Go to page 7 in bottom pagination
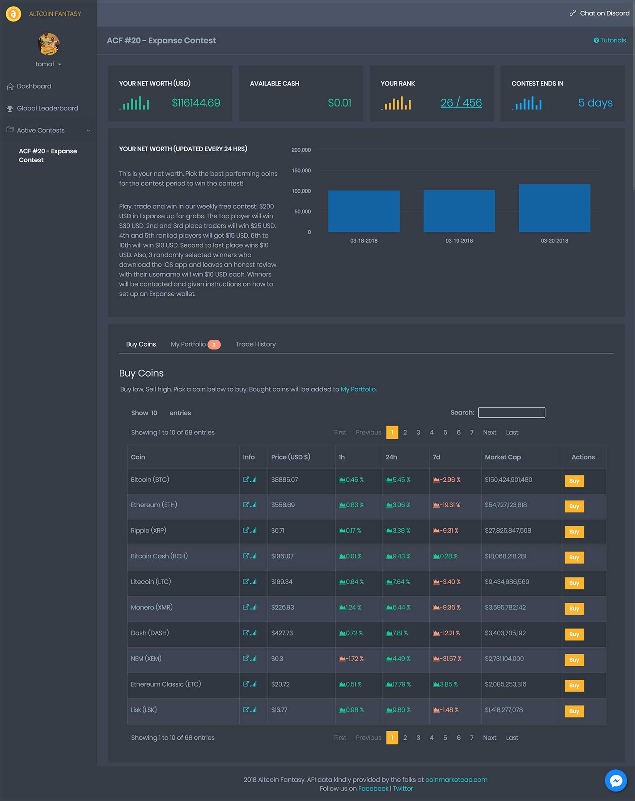The height and width of the screenshot is (801, 635). pos(472,738)
